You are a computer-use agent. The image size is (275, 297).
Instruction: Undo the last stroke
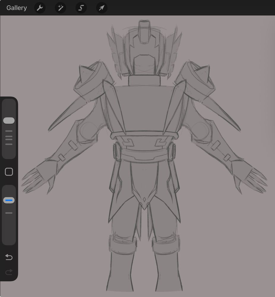pos(9,257)
